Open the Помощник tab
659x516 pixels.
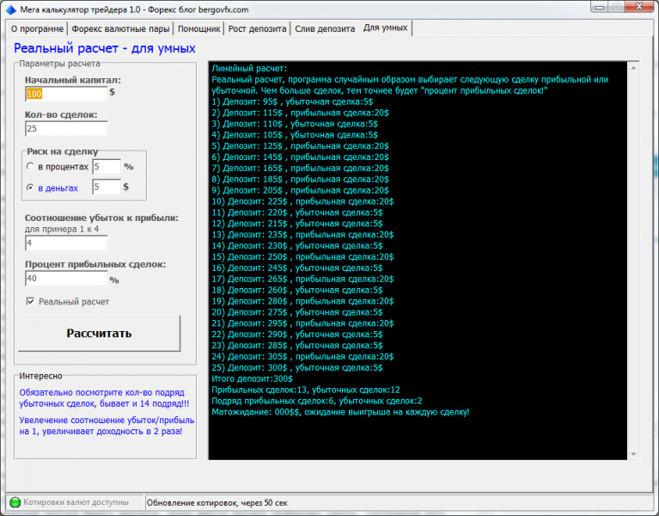(198, 28)
